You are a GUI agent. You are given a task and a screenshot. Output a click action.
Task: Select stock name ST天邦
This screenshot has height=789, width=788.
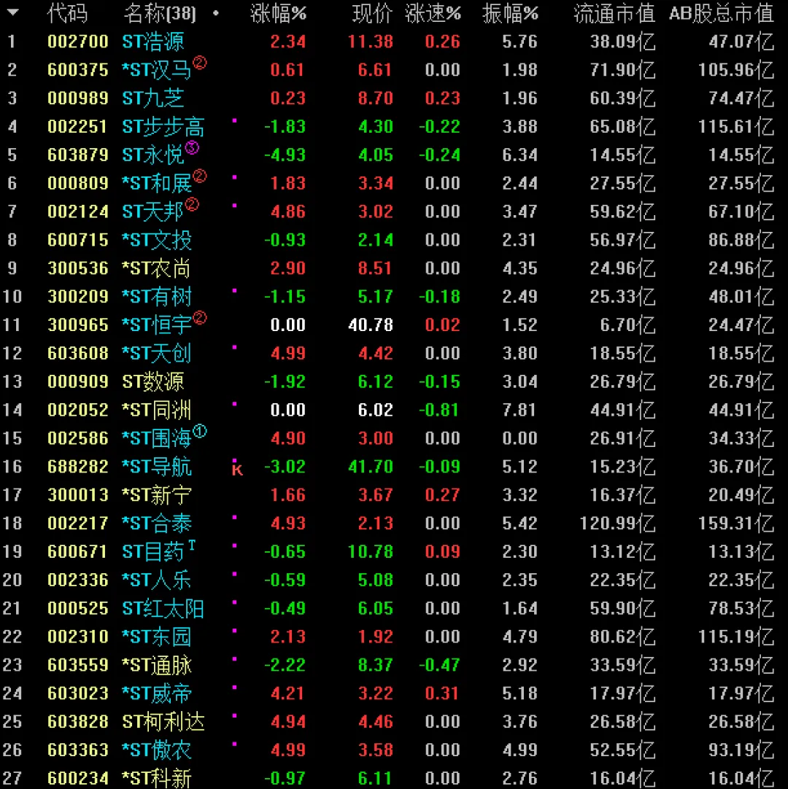pyautogui.click(x=153, y=212)
